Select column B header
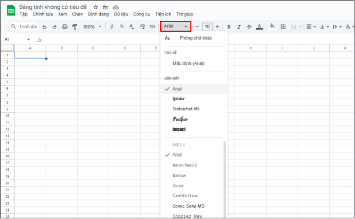Image resolution: width=355 pixels, height=219 pixels. pyautogui.click(x=62, y=48)
